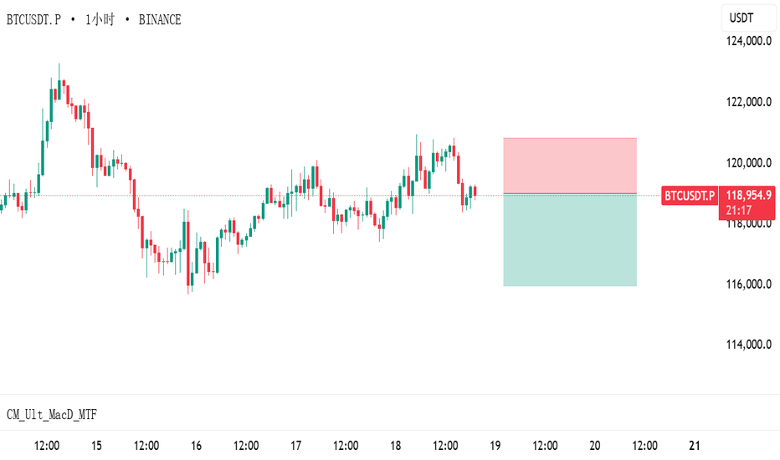Open the CM_Ult_MacD_MTF indicator legend
This screenshot has width=780, height=460.
click(52, 414)
